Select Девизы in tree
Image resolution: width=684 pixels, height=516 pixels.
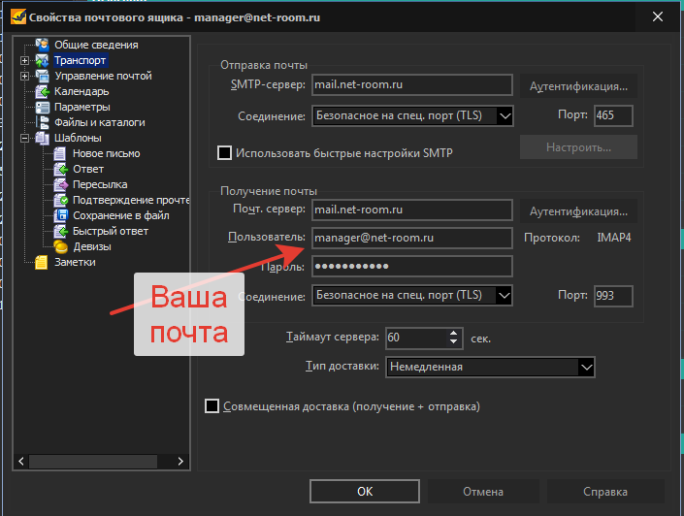click(x=92, y=247)
